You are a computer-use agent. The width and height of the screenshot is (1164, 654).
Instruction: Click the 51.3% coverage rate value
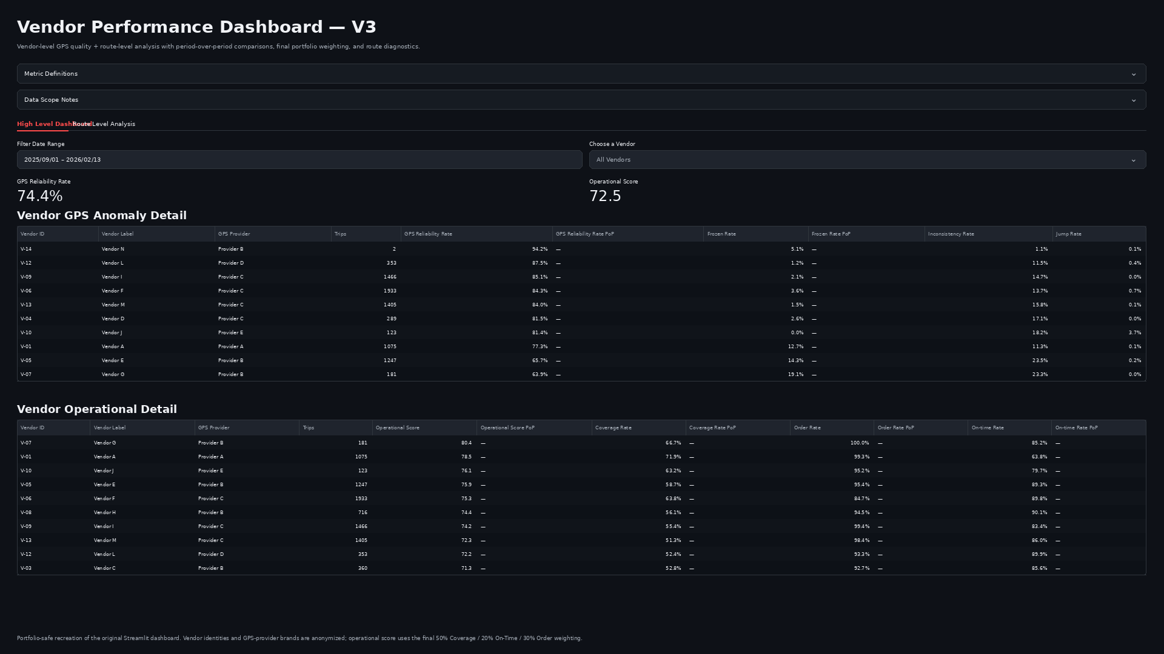673,541
